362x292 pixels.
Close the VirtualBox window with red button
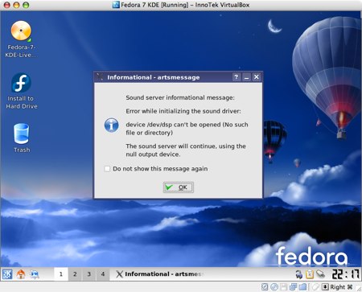7,5
